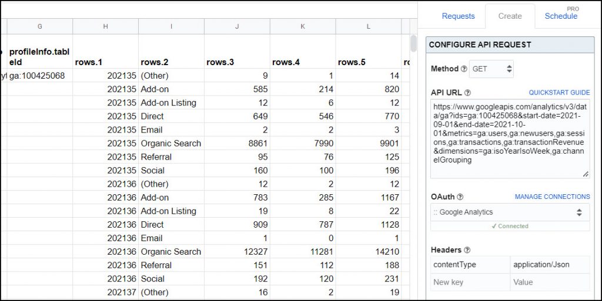Select the 202136 Direct label cell

coord(171,224)
